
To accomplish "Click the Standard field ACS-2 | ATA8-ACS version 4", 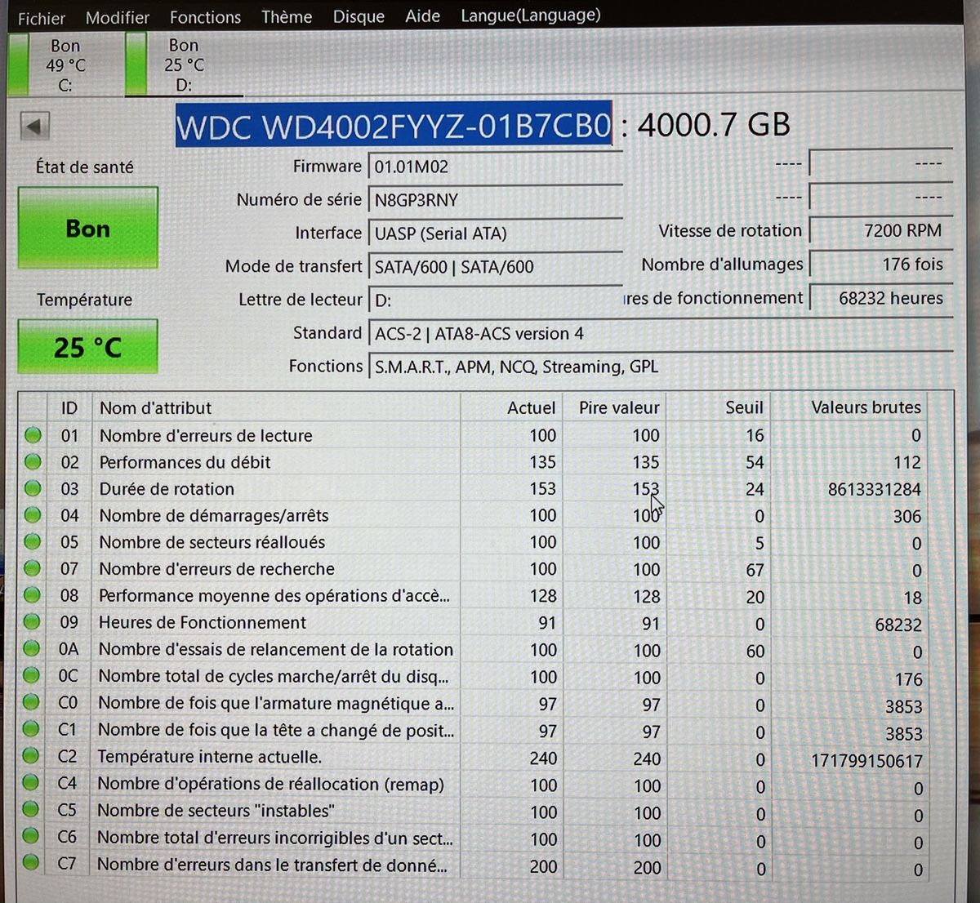I will point(660,333).
